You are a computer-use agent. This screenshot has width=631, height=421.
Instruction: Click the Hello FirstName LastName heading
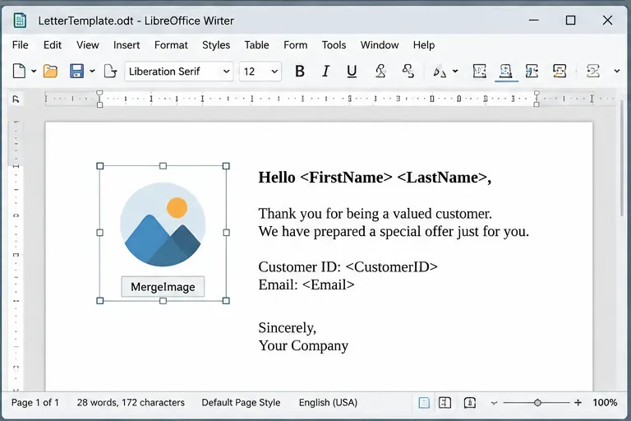point(375,178)
